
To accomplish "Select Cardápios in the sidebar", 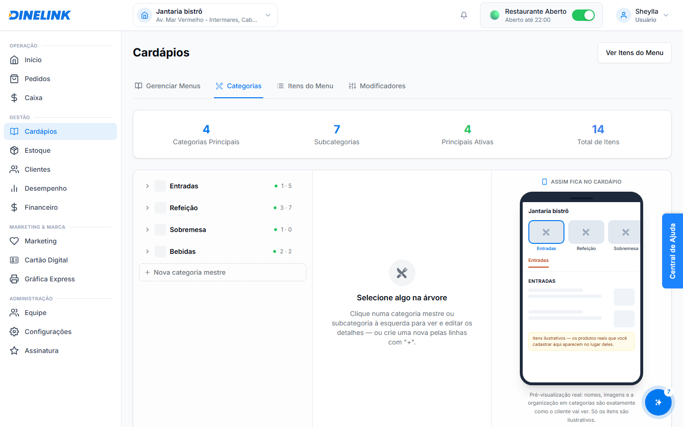I will [x=60, y=131].
